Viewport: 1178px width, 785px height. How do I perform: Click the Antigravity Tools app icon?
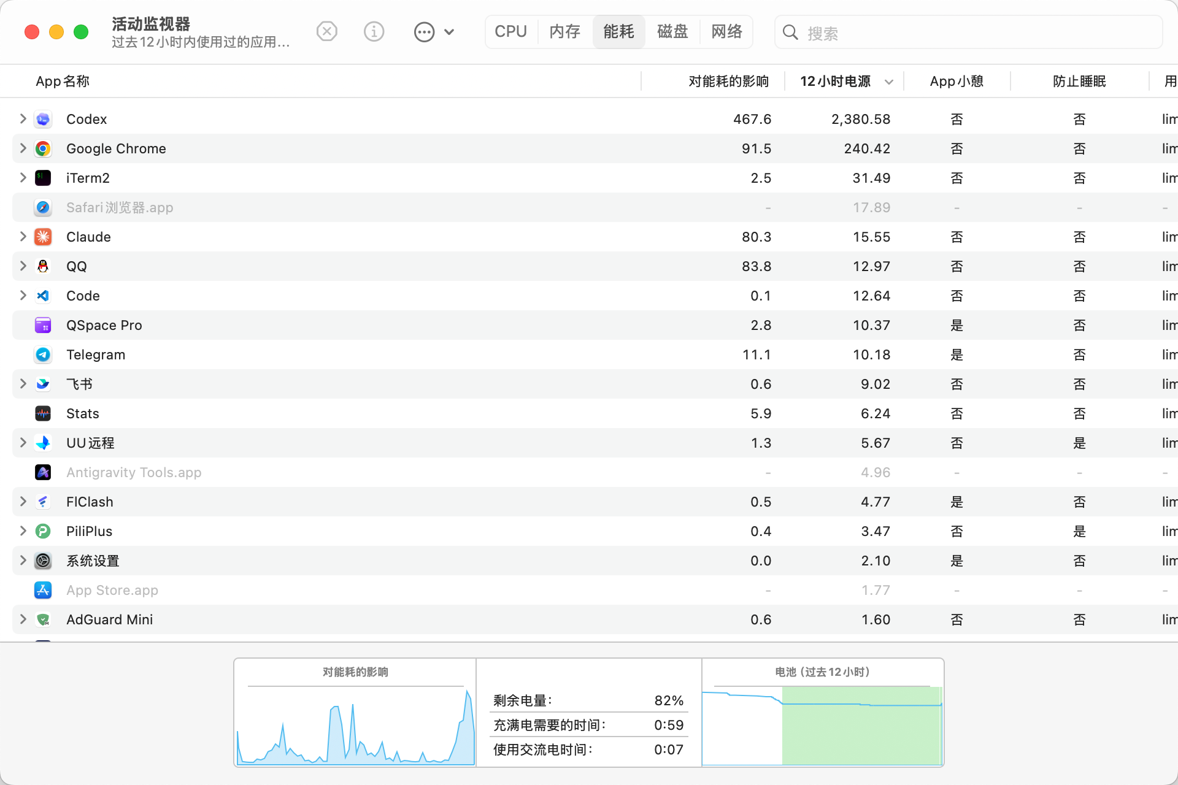click(x=43, y=472)
